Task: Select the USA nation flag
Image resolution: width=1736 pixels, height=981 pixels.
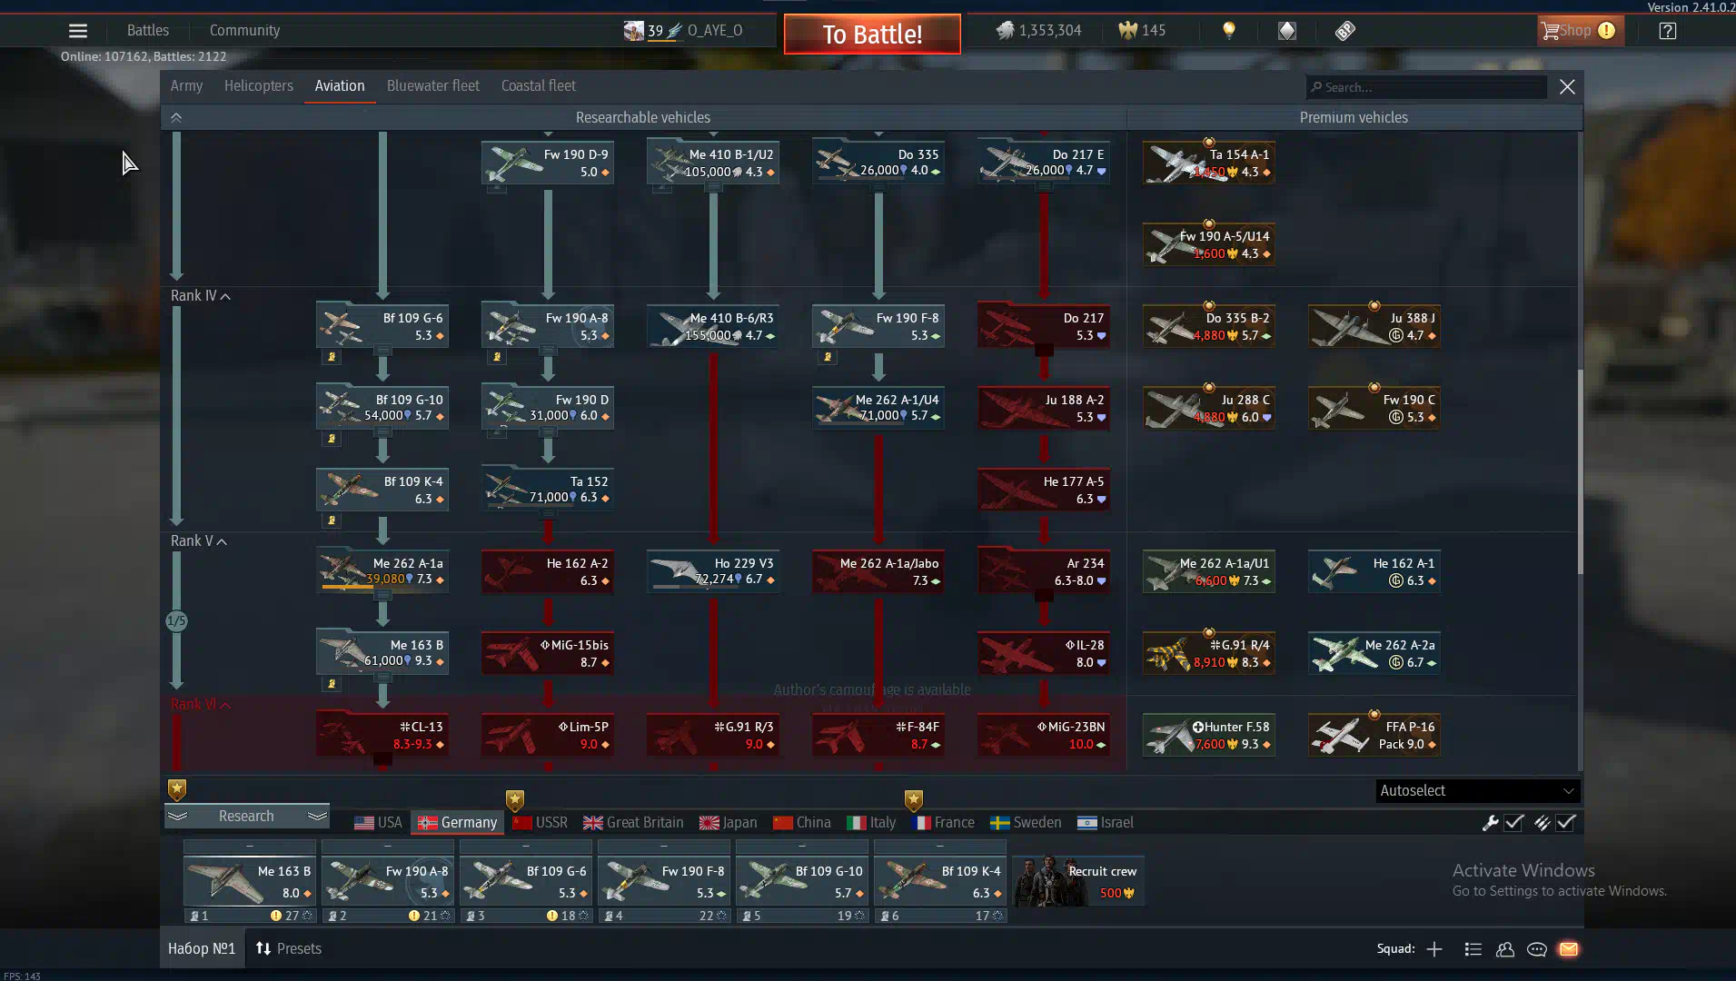Action: [379, 823]
